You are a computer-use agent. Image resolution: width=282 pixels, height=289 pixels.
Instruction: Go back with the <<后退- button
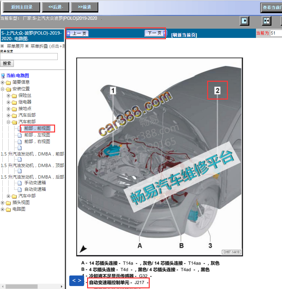point(56,7)
